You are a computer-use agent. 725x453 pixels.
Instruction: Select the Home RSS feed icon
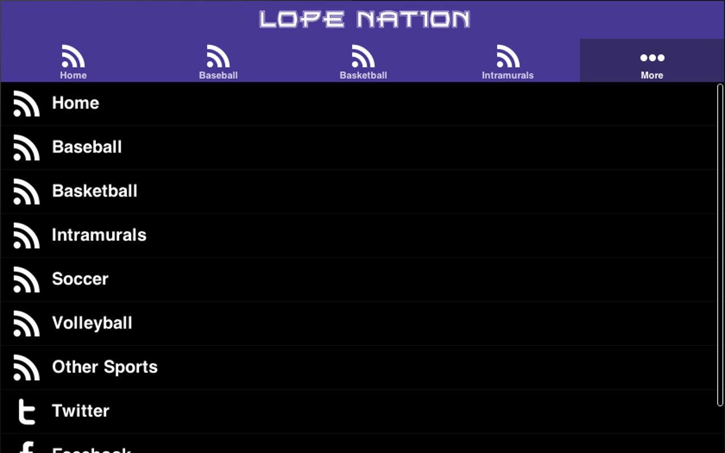(26, 103)
